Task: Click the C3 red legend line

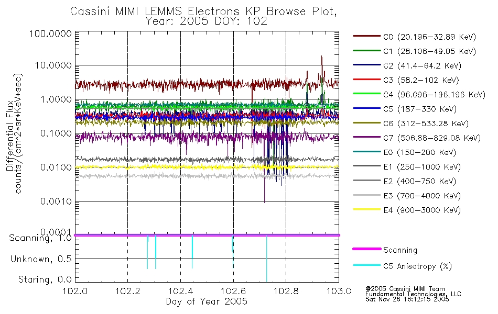Action: [367, 80]
